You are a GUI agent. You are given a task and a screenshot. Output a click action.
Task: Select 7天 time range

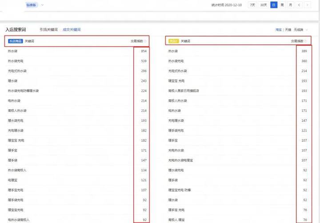pyautogui.click(x=252, y=5)
